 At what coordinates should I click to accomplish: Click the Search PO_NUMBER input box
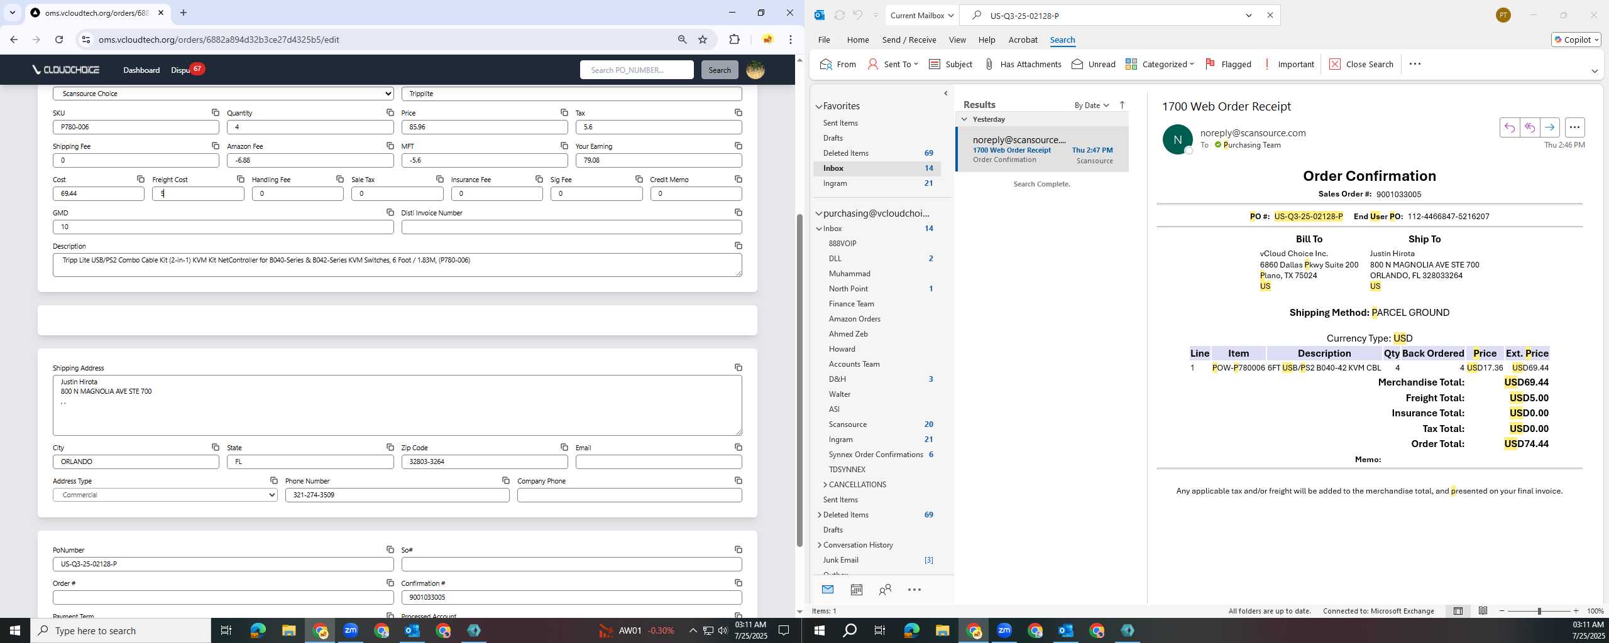(637, 70)
